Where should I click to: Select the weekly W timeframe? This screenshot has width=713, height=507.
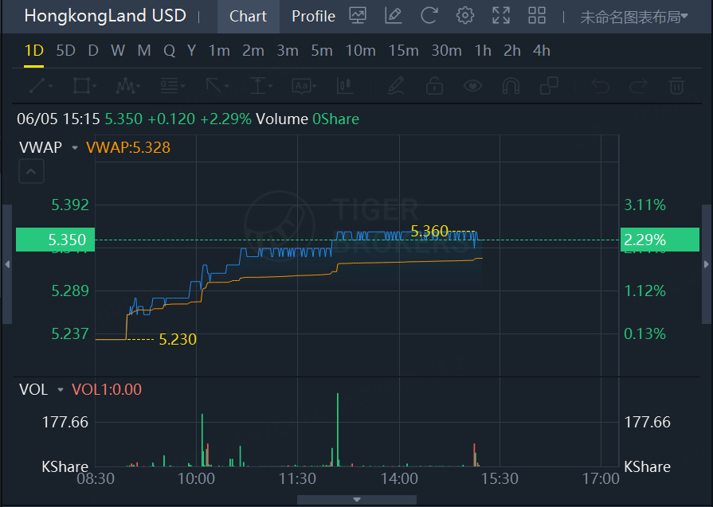point(118,50)
